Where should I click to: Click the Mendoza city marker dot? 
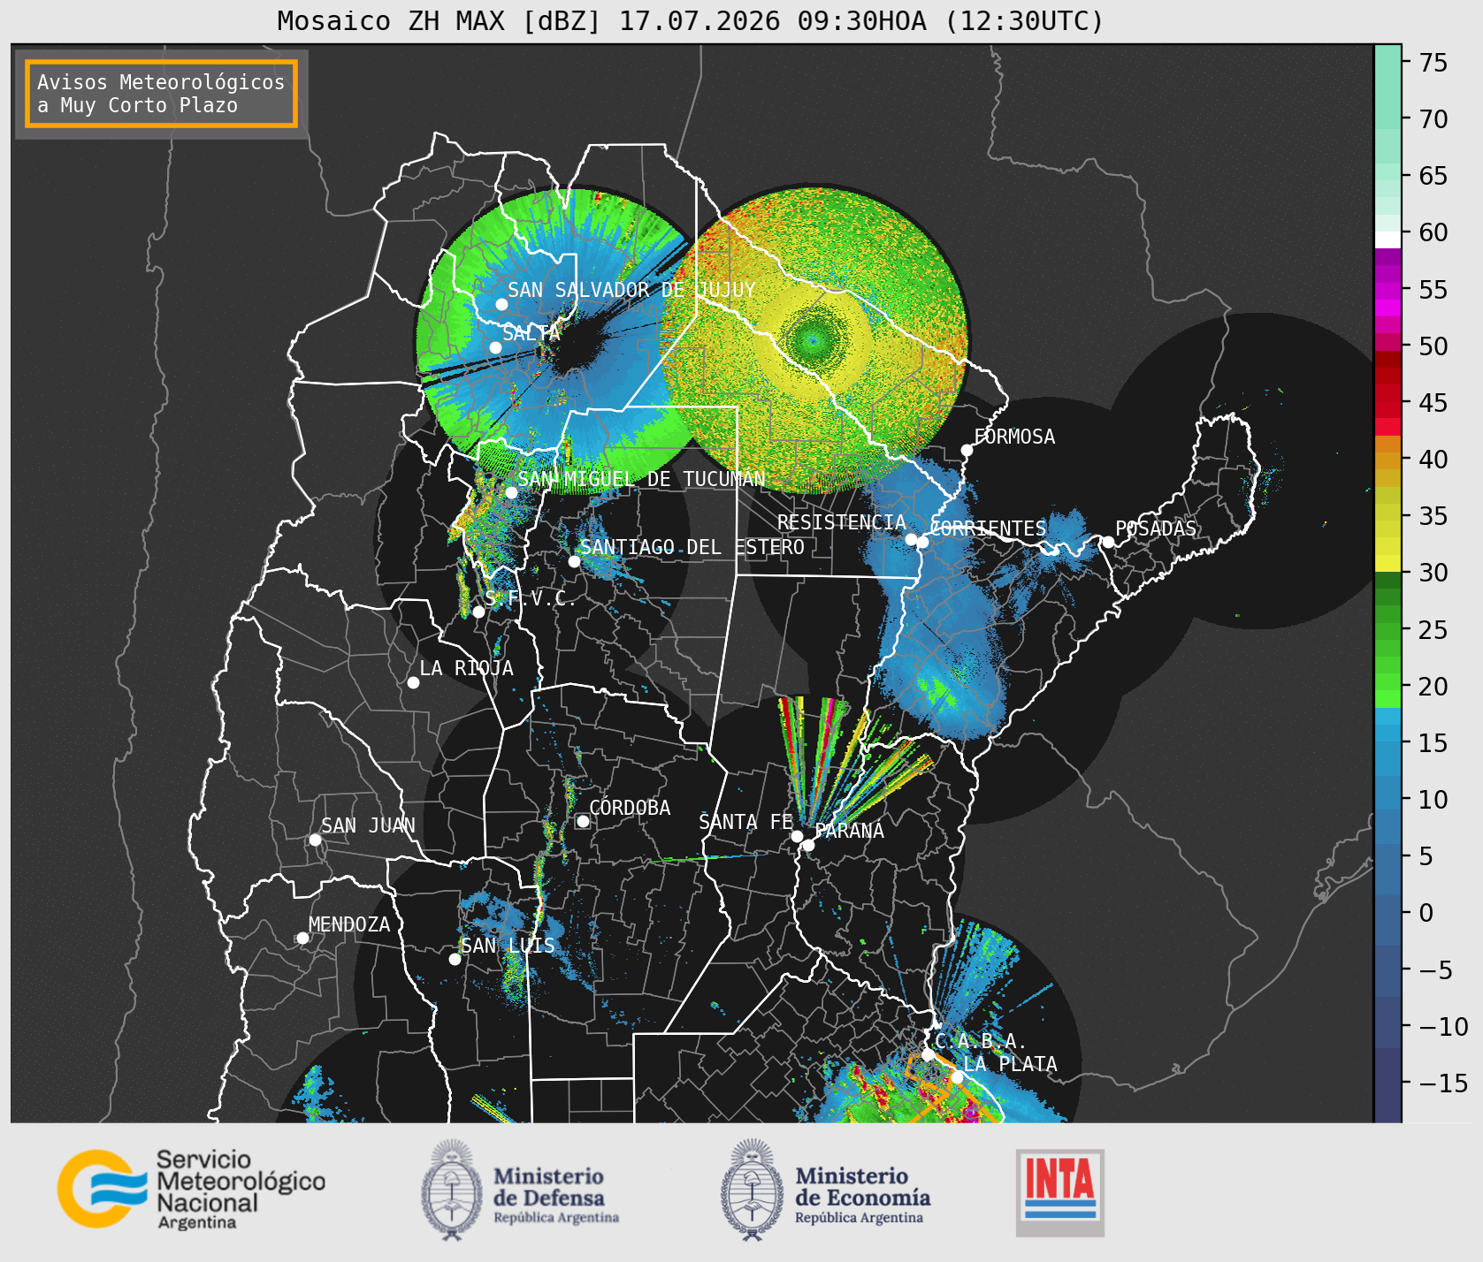[302, 938]
